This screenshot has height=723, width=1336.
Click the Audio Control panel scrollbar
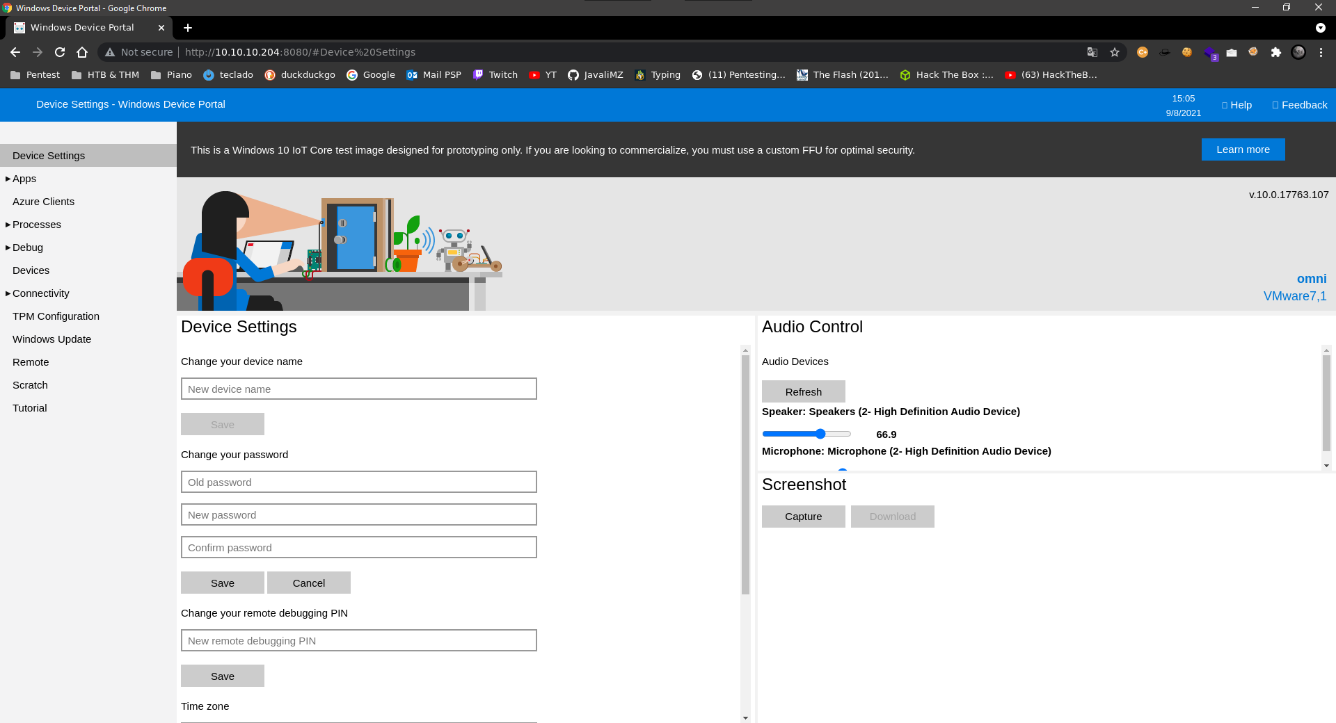(1326, 403)
